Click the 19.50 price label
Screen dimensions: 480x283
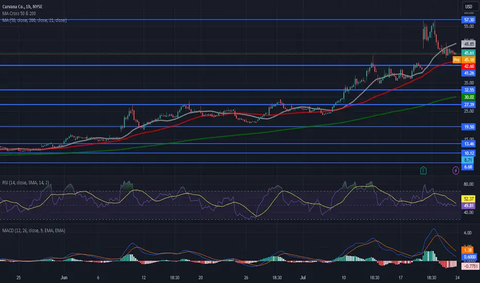coord(469,127)
